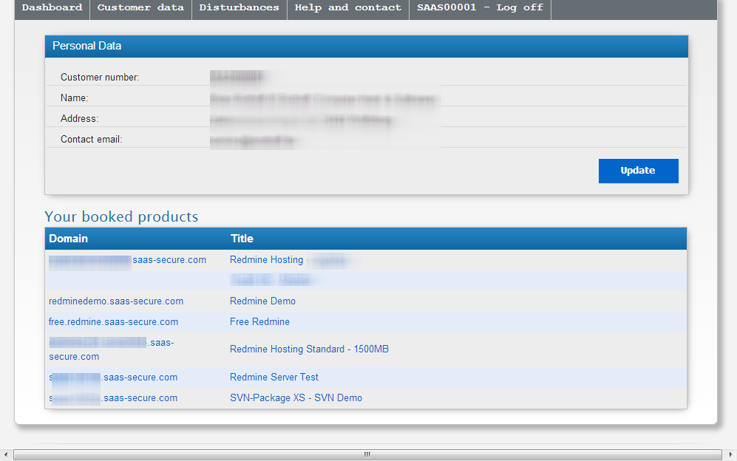737x461 pixels.
Task: Click the Update button in Personal Data
Action: 637,171
